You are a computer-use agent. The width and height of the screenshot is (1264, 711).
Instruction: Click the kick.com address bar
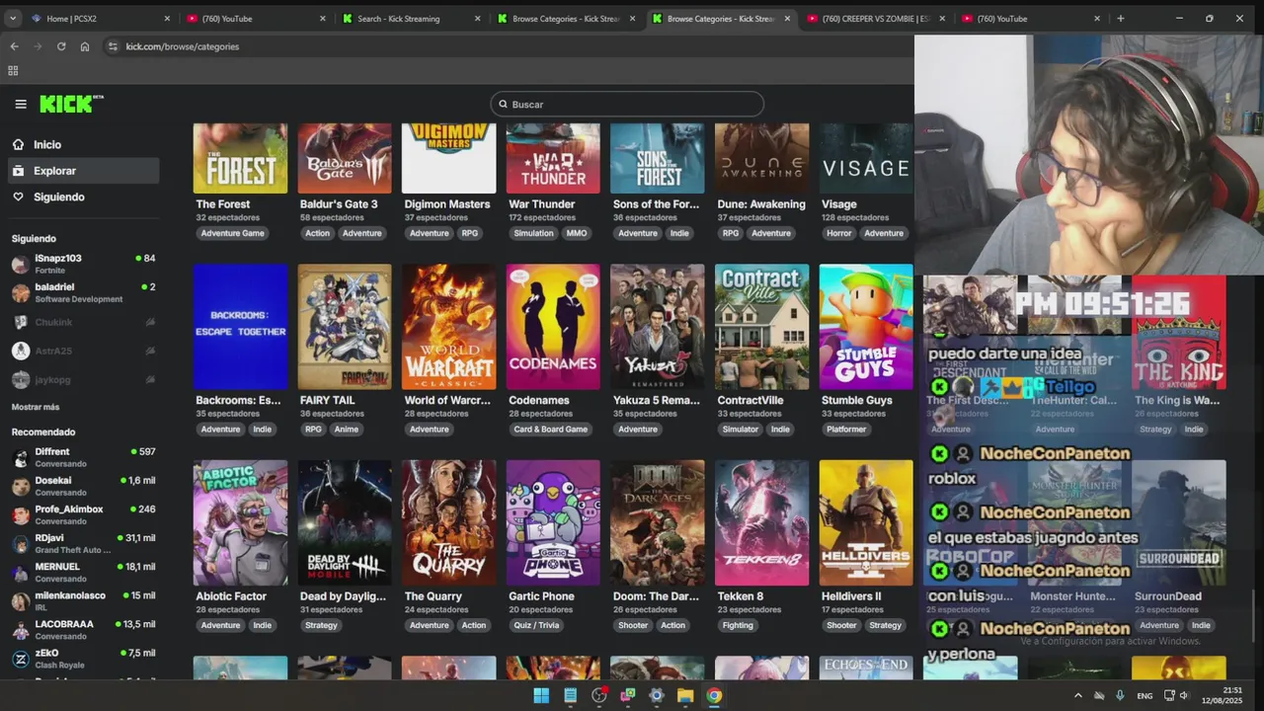pos(504,46)
